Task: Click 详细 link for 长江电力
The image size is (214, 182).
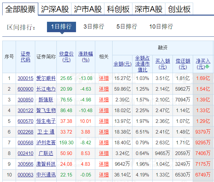Action: pyautogui.click(x=104, y=89)
